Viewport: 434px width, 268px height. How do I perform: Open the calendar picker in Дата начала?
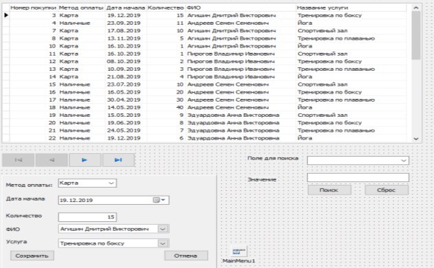159,200
